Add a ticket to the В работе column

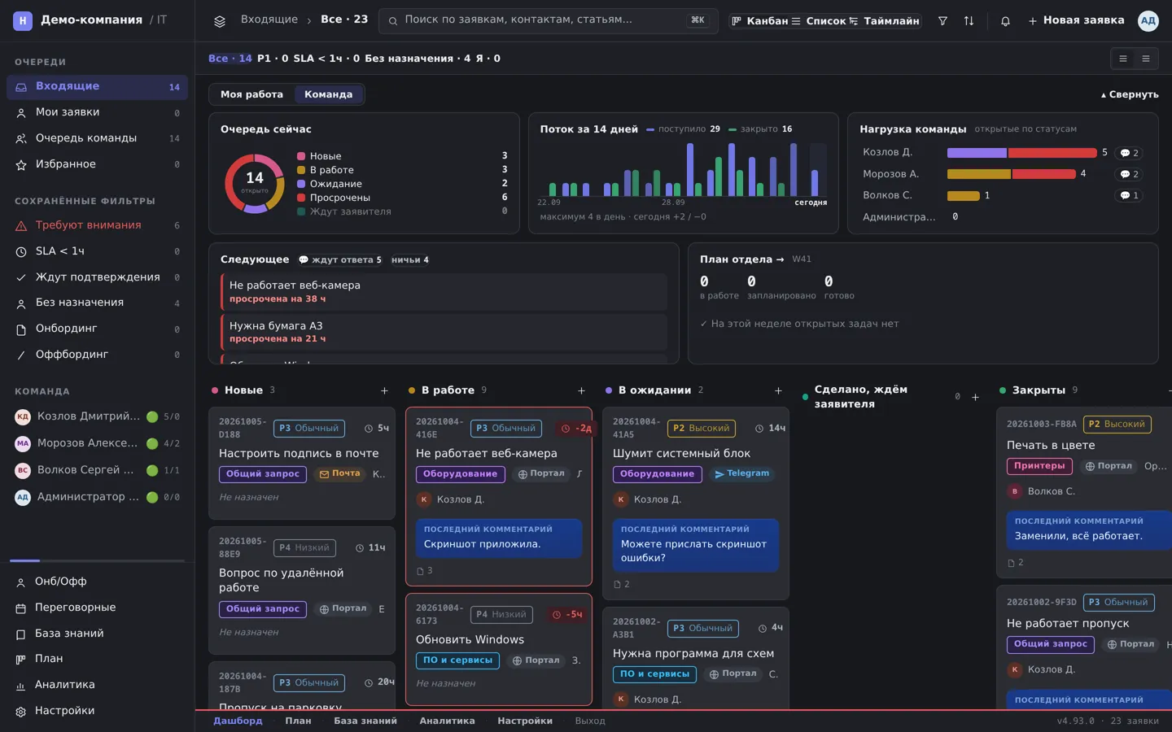coord(581,391)
